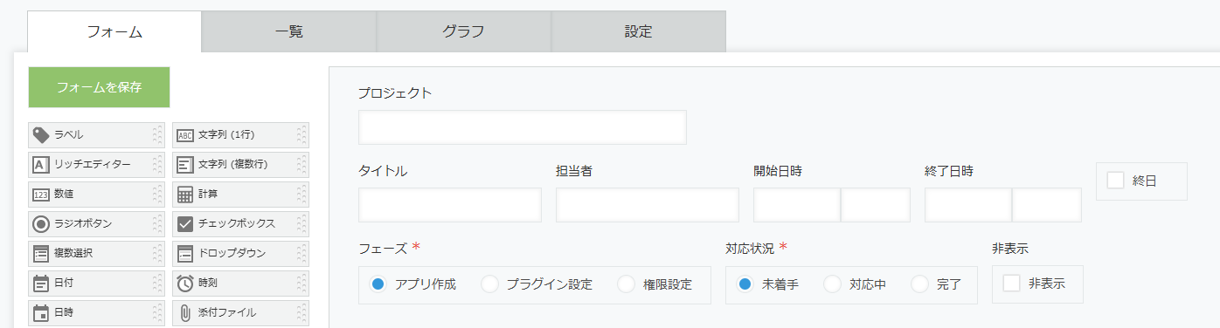Viewport: 1220px width, 328px height.
Task: Click the 時刻 clock icon
Action: [x=184, y=284]
